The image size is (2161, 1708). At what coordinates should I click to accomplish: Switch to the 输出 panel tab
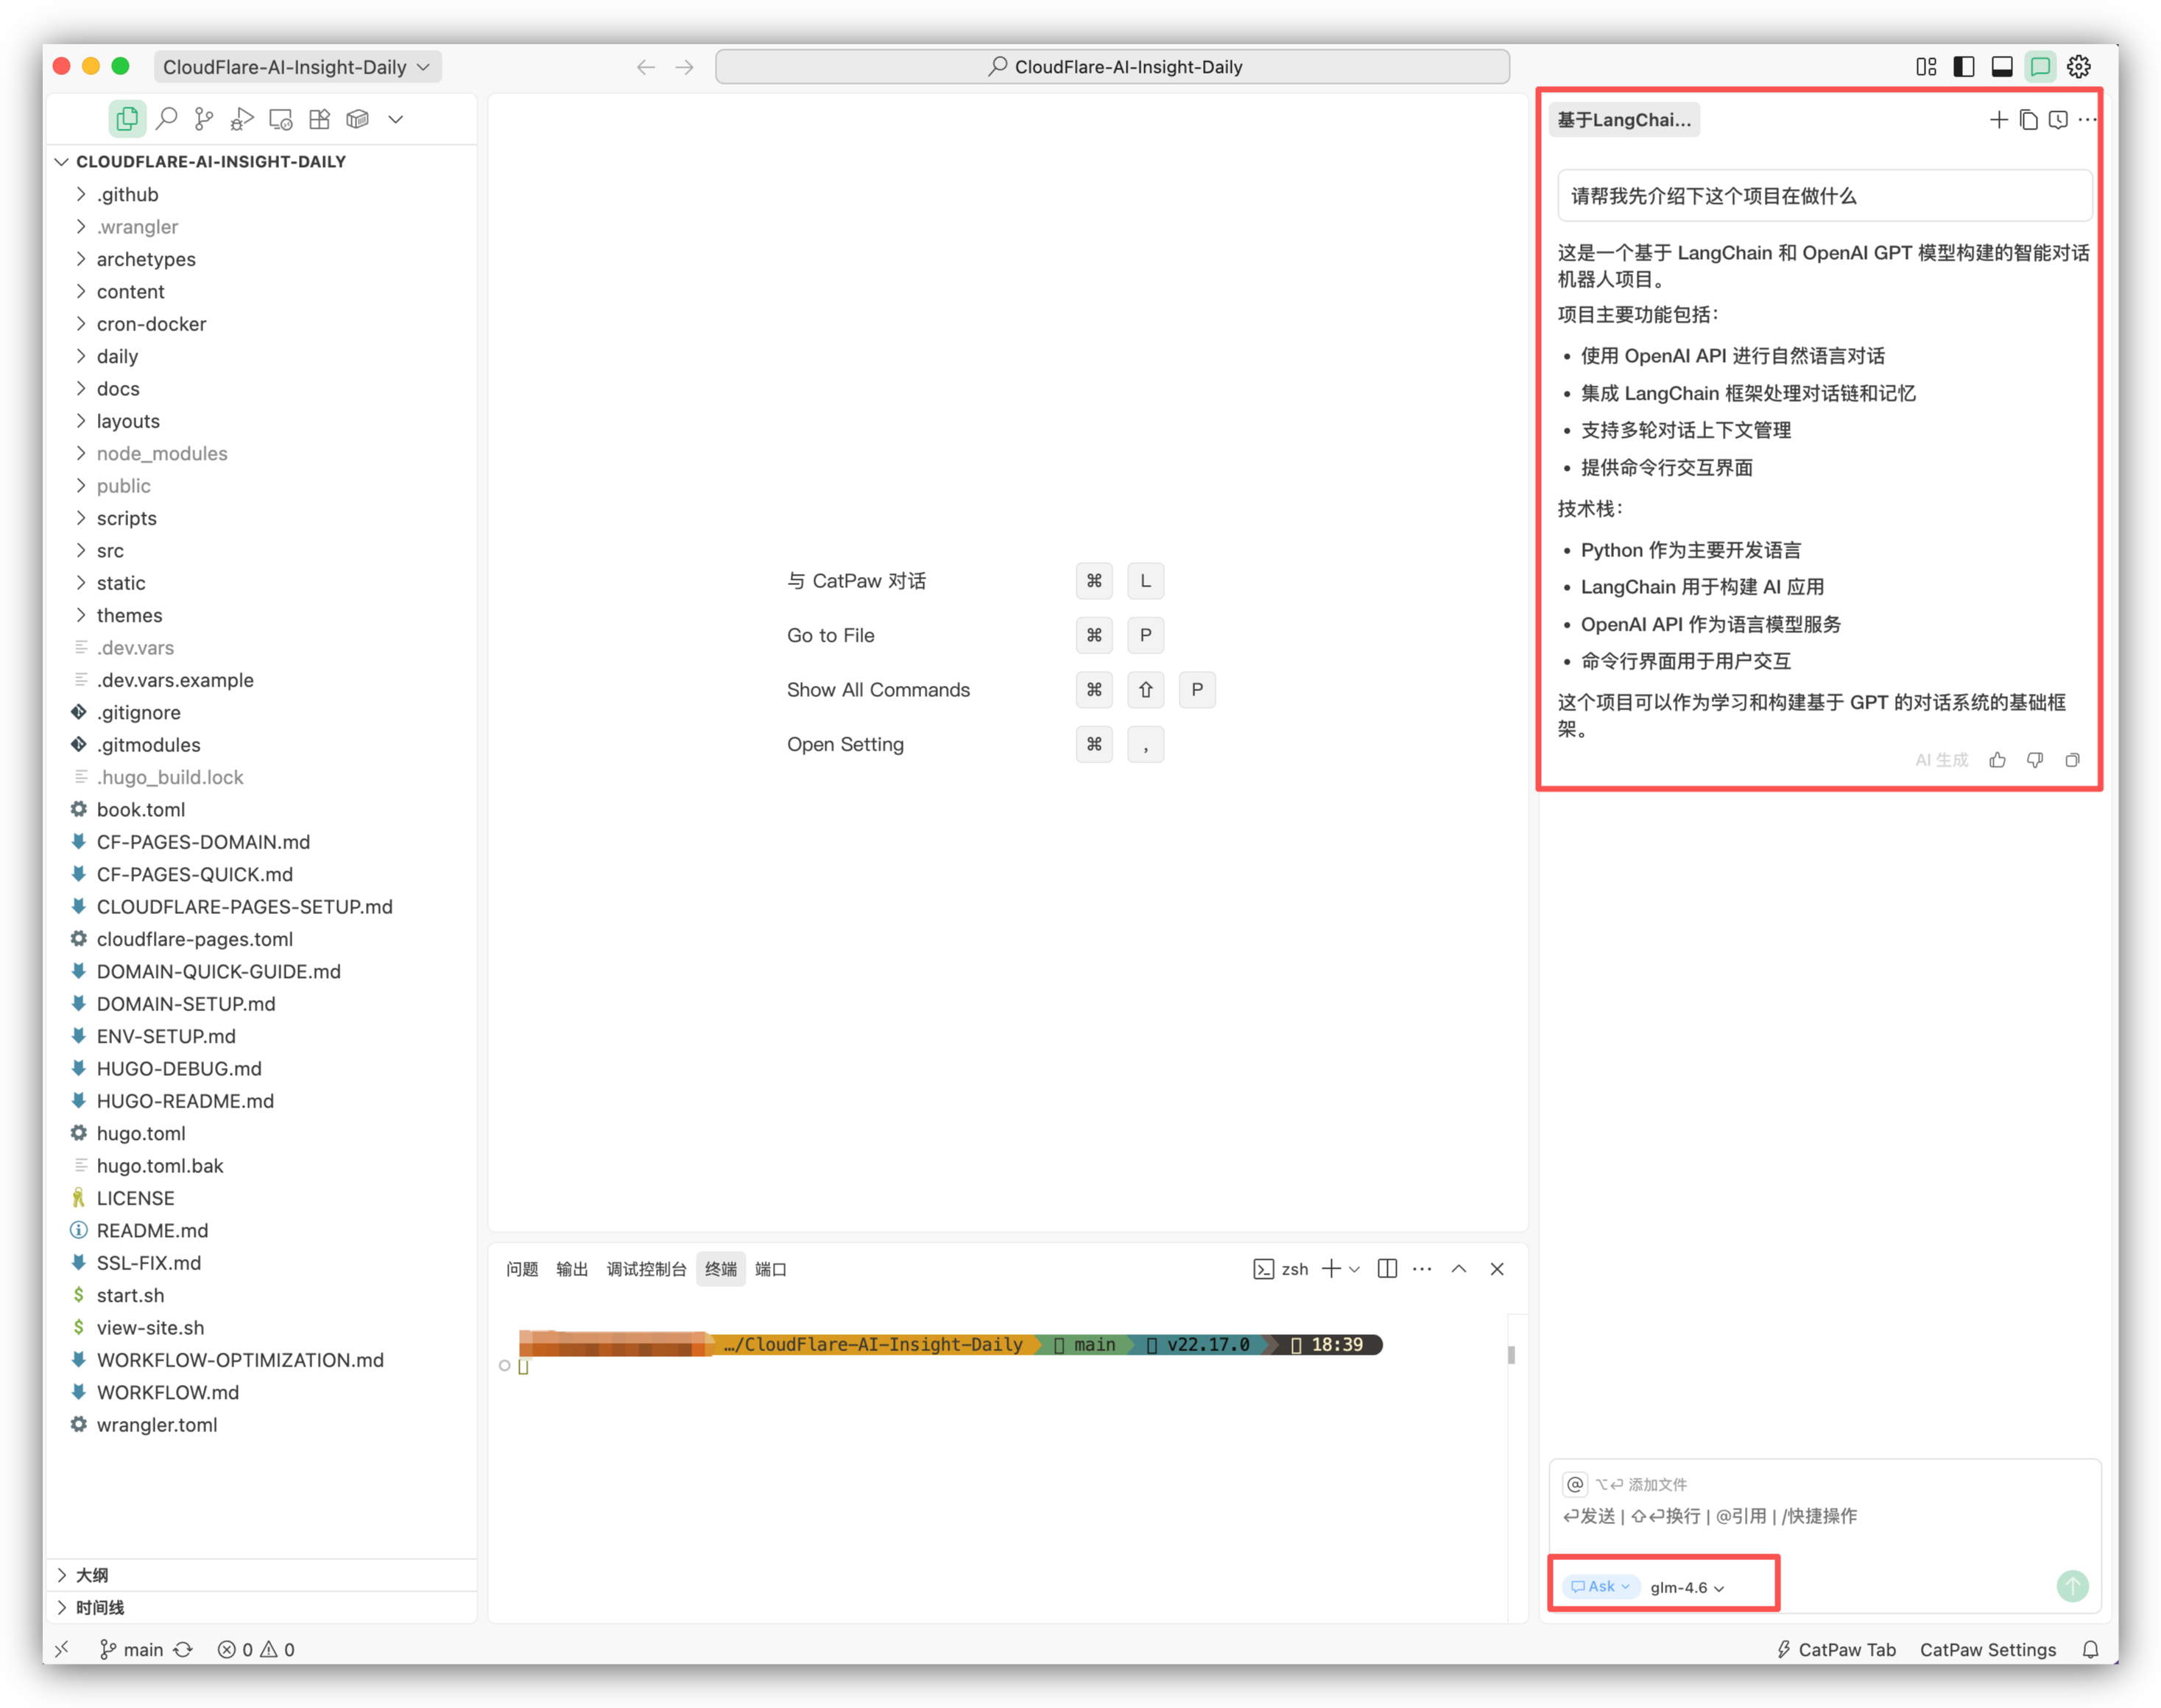571,1269
